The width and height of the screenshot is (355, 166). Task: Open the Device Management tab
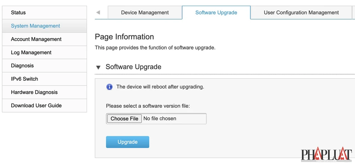145,13
